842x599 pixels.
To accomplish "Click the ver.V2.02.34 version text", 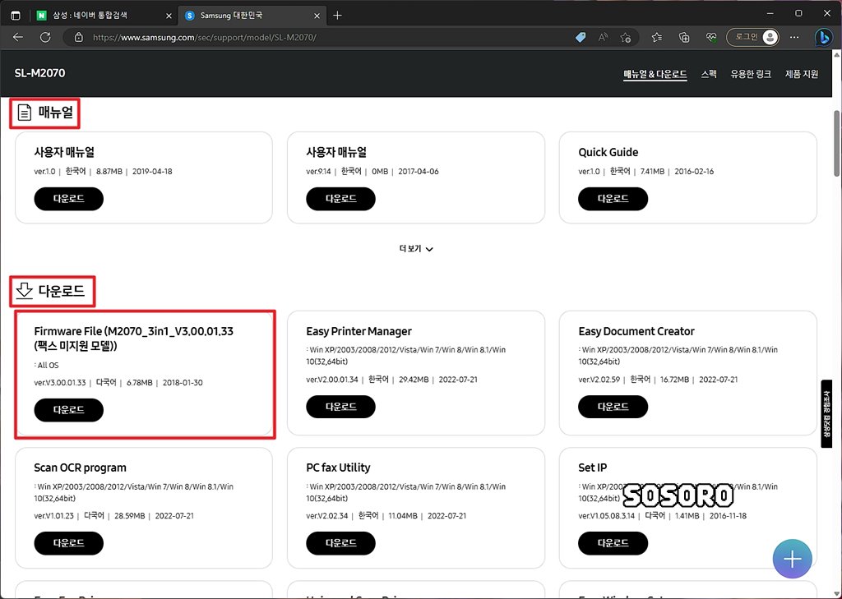I will coord(327,516).
